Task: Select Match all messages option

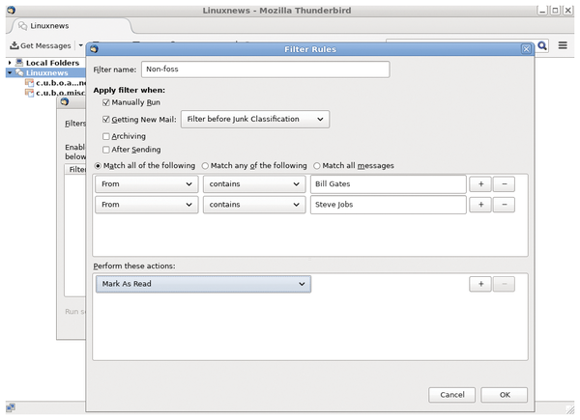Action: click(x=317, y=165)
